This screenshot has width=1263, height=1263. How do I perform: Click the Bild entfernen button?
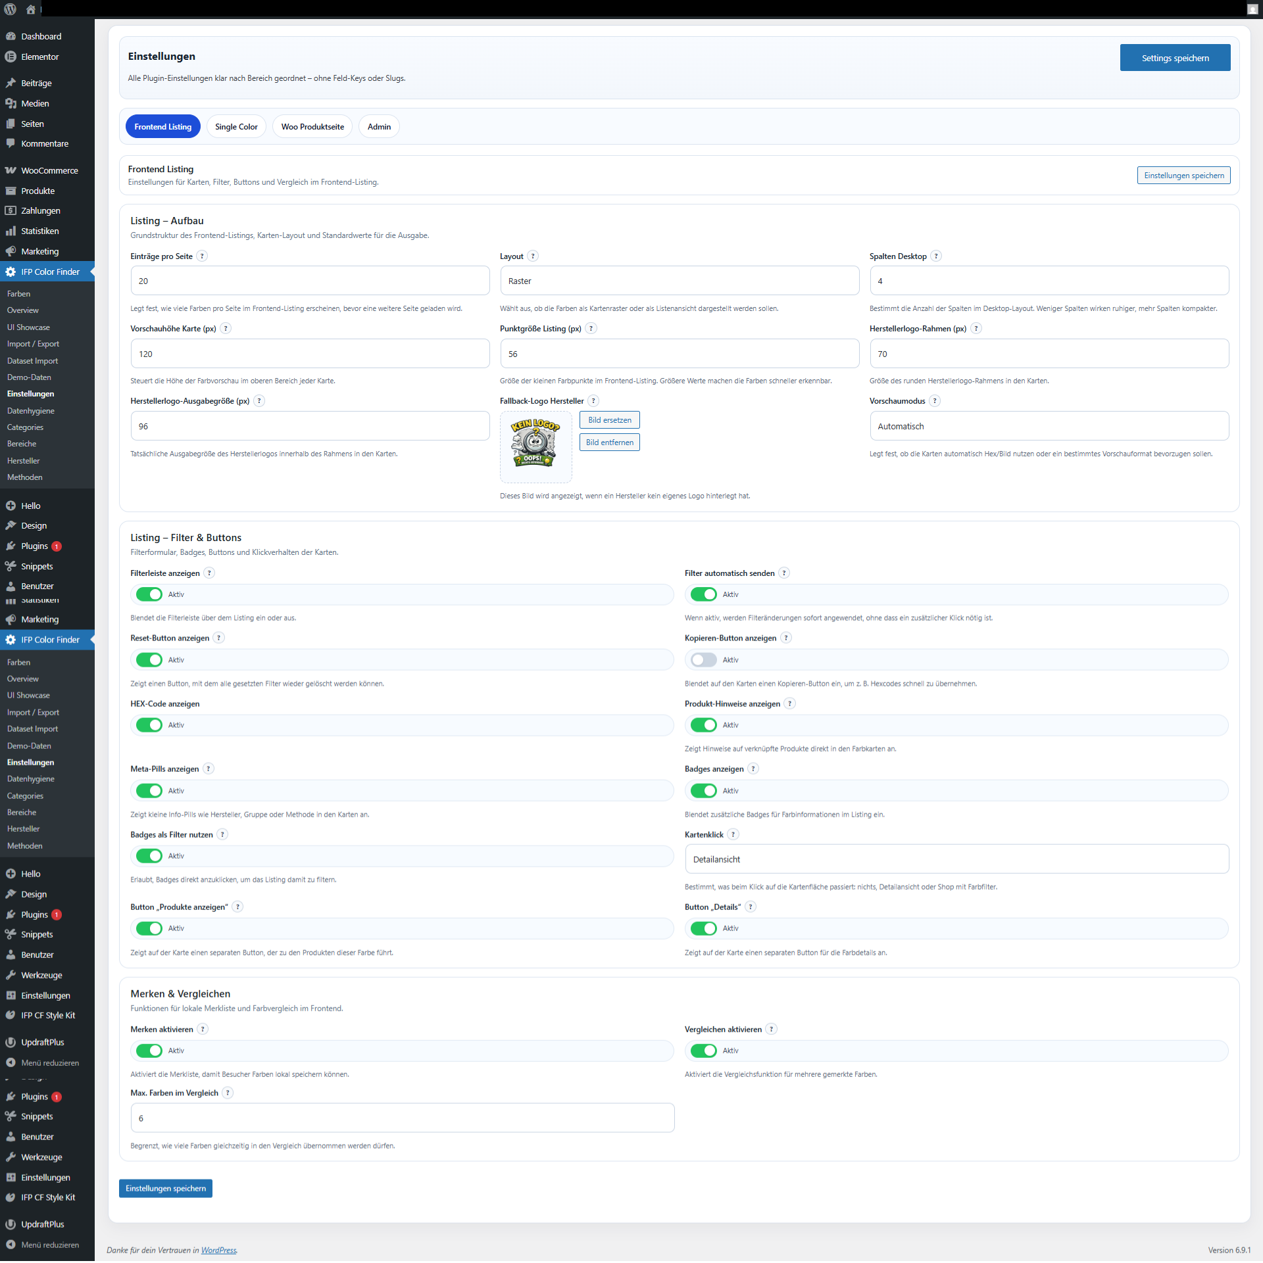(609, 442)
